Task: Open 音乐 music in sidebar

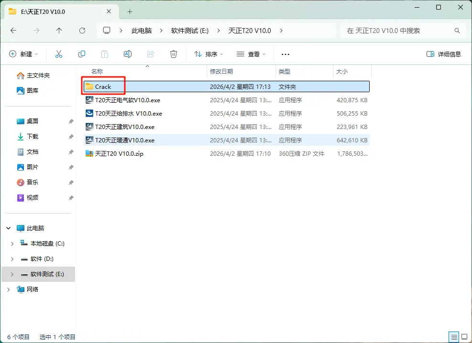Action: pos(28,182)
